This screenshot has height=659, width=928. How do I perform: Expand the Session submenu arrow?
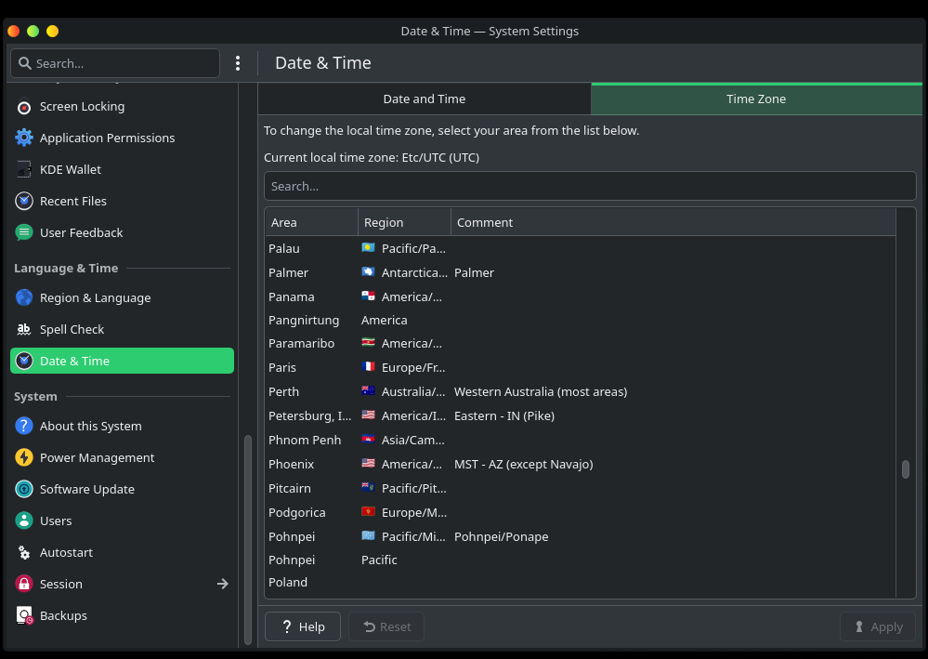222,585
